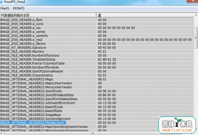Viewport: 198px width, 135px height.
Task: Click the eight-byte zero value of e_res
Action: [x=116, y=28]
